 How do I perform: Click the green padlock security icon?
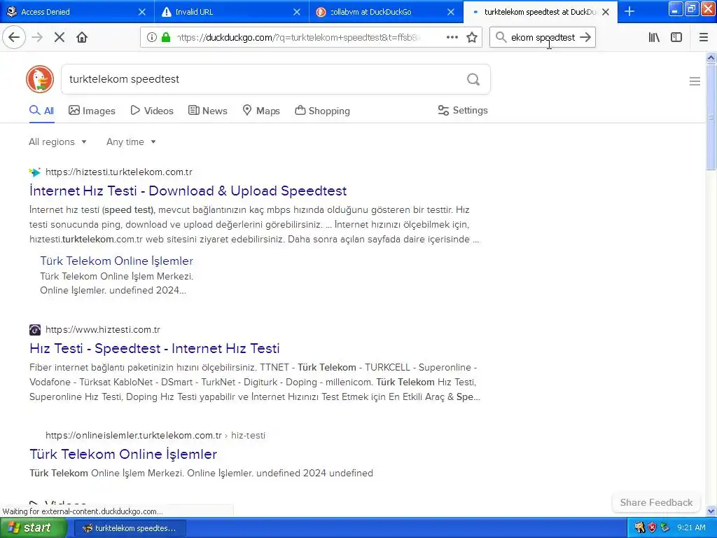pyautogui.click(x=166, y=38)
